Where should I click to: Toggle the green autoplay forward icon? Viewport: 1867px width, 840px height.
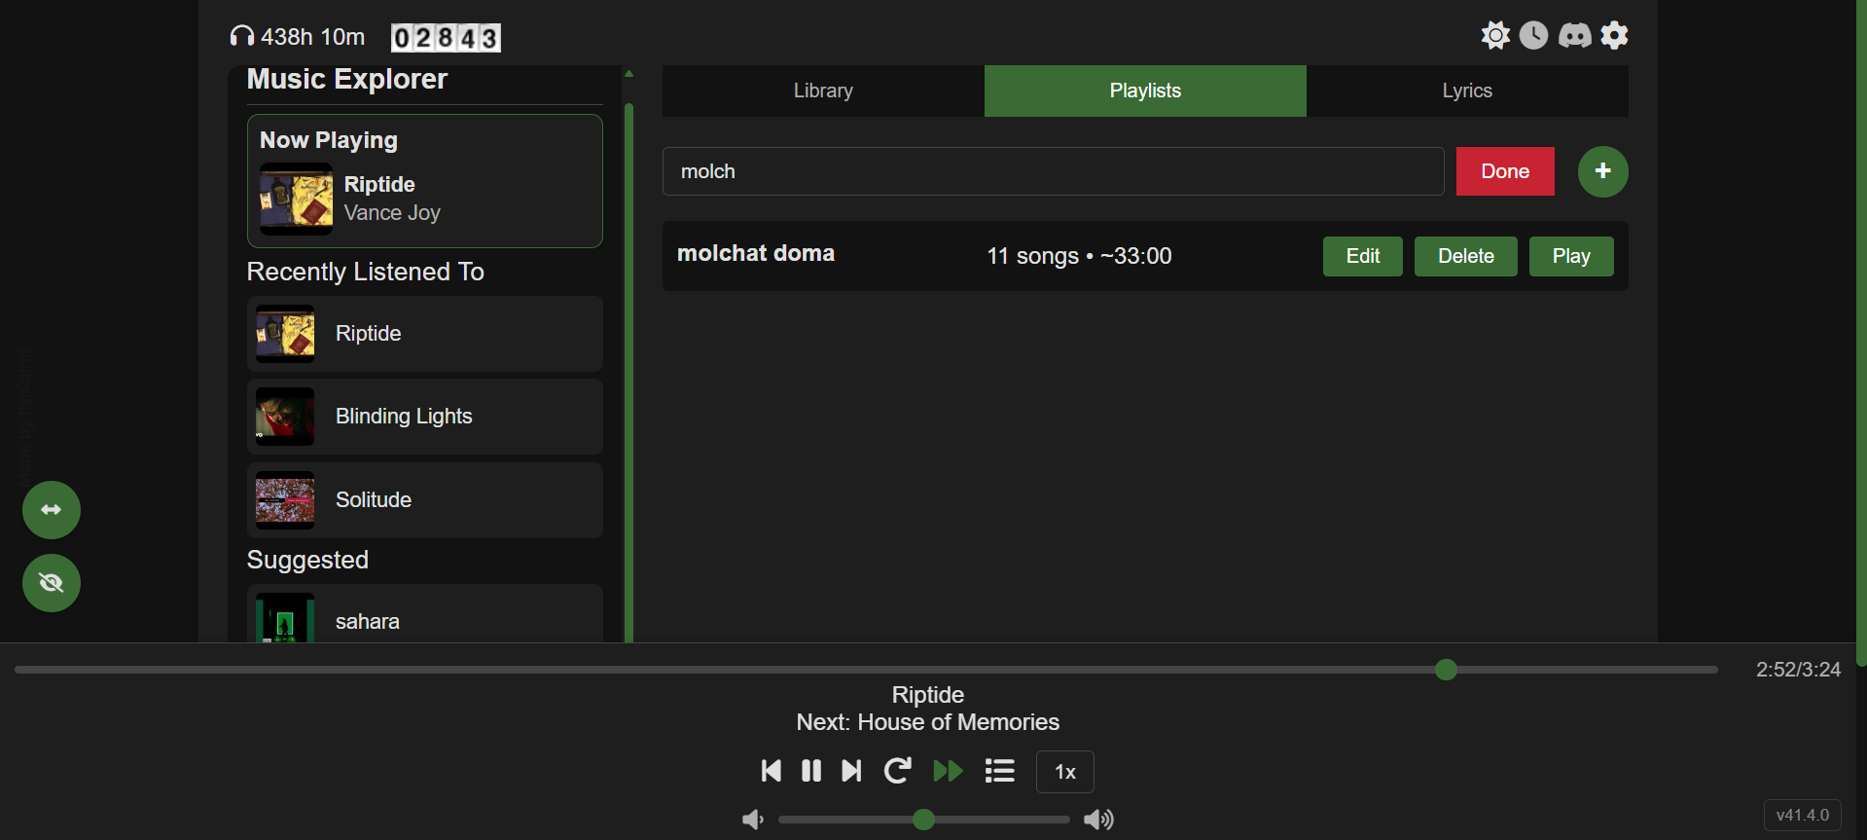pyautogui.click(x=948, y=771)
